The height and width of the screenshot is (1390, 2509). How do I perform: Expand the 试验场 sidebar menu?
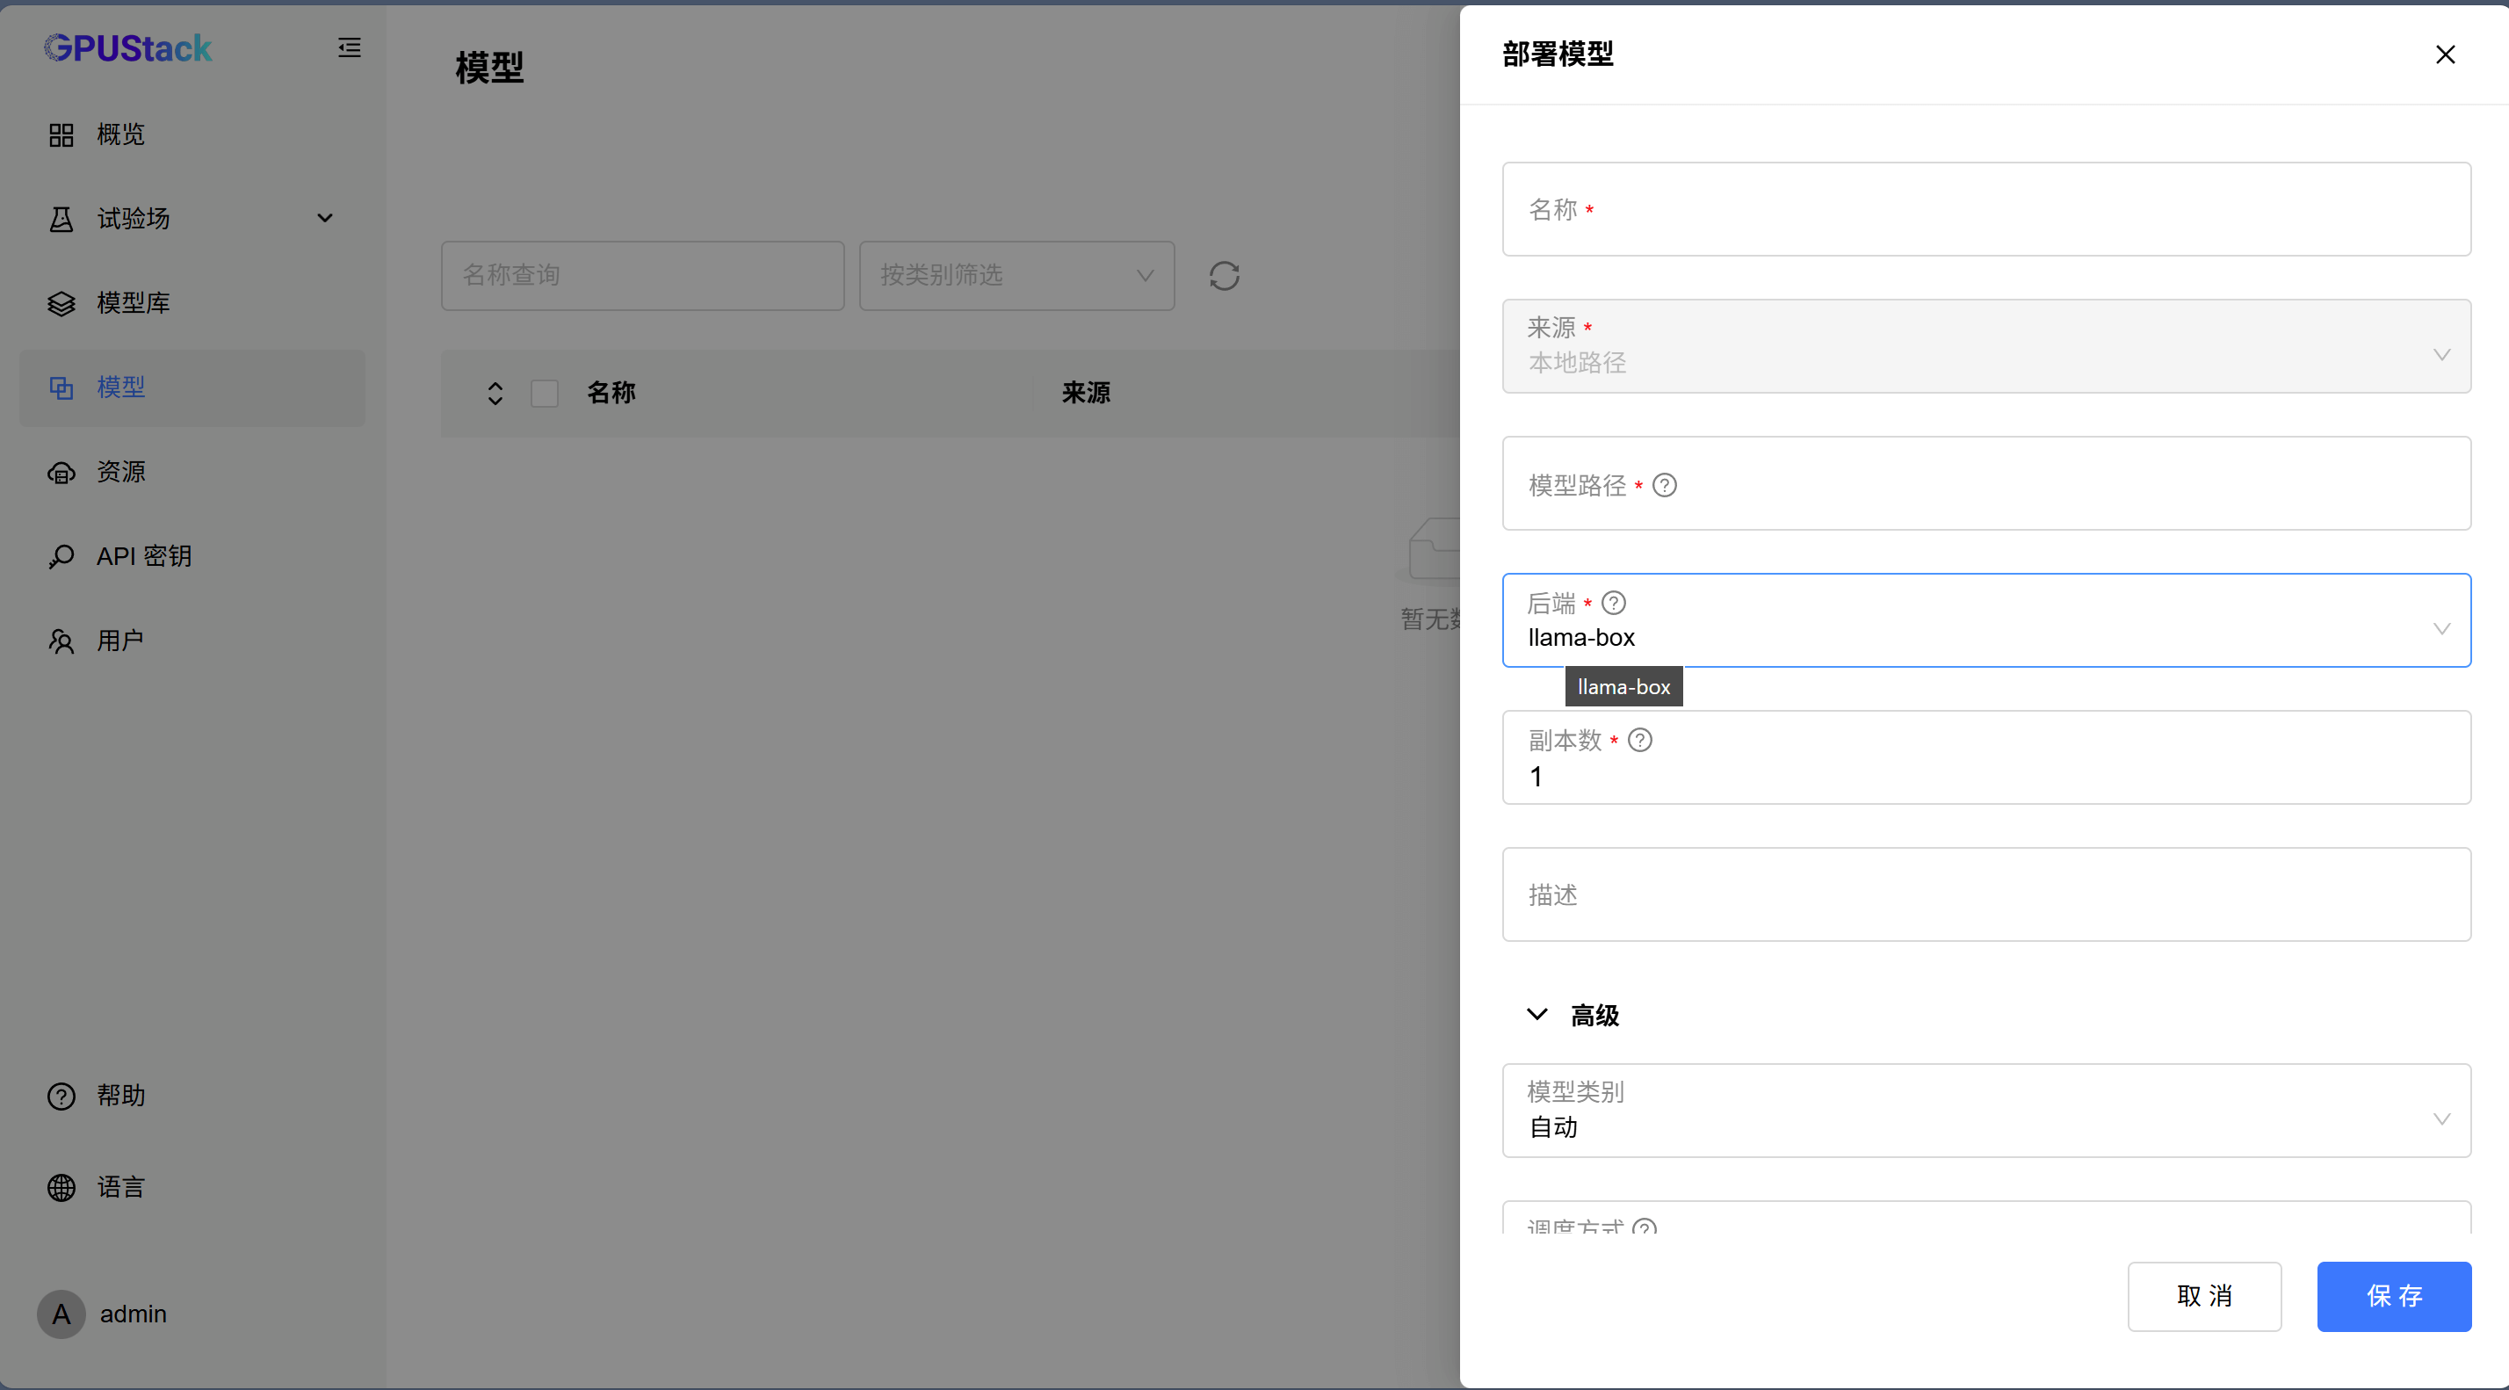[191, 218]
